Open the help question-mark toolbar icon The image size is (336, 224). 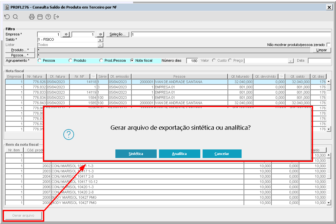tap(48, 17)
